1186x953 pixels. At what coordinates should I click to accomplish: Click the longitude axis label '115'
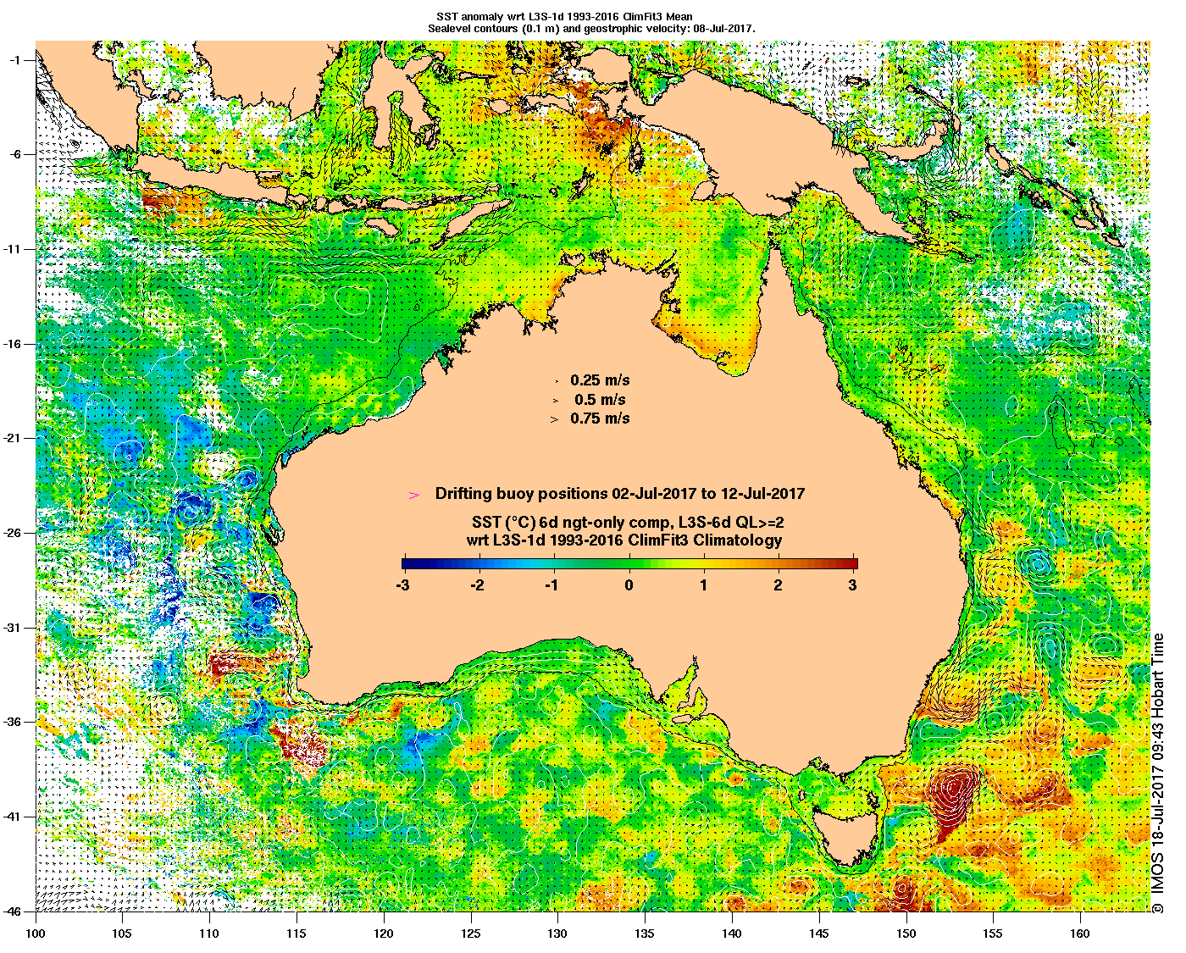[x=296, y=934]
